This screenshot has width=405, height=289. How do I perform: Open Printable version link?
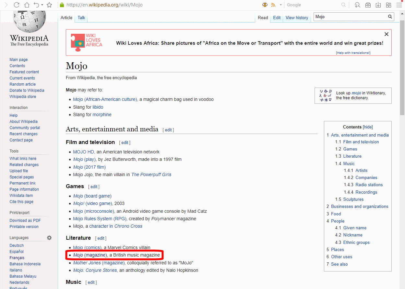click(24, 227)
